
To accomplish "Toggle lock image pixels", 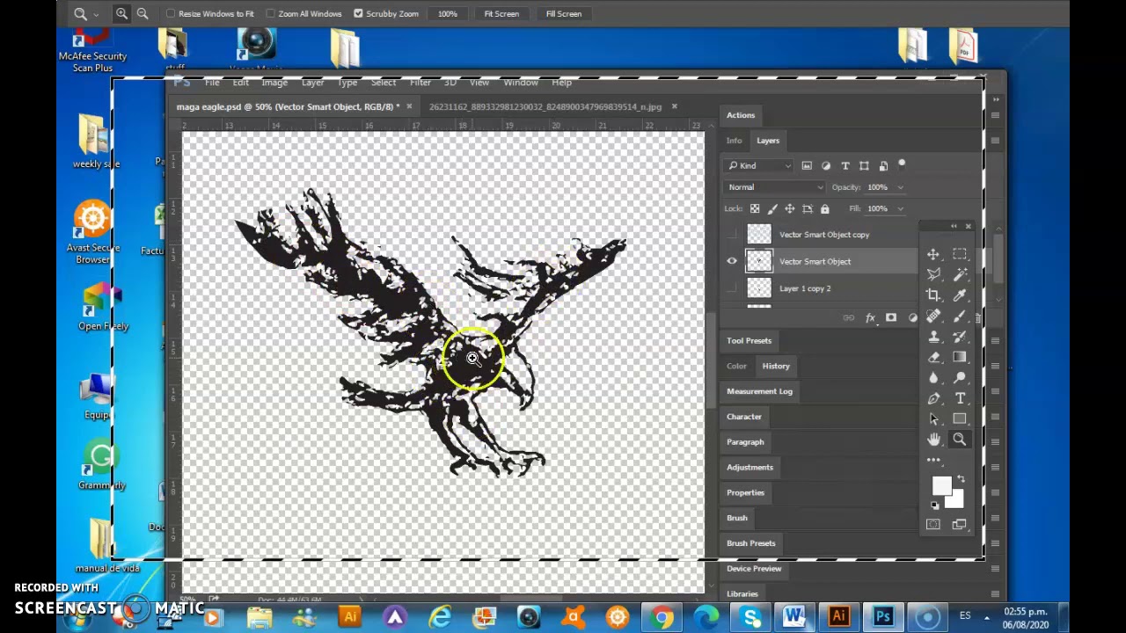I will pos(772,208).
